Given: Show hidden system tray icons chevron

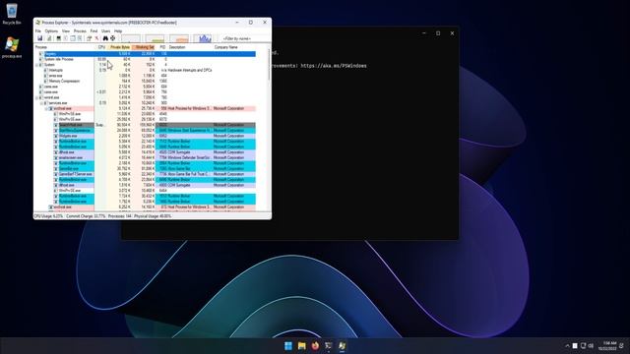Looking at the screenshot, I should pyautogui.click(x=567, y=345).
